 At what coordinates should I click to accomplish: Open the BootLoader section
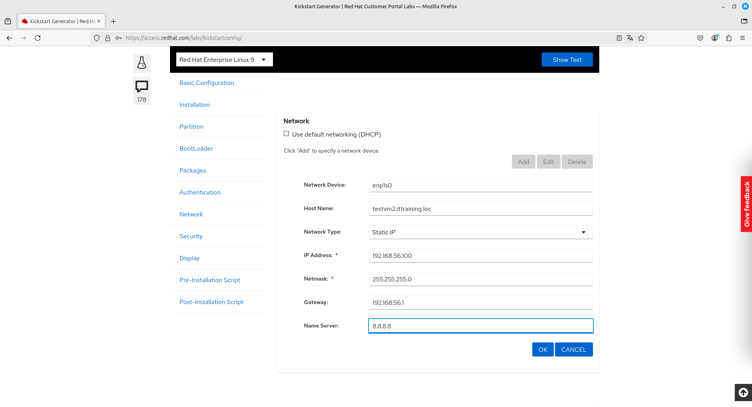[196, 149]
